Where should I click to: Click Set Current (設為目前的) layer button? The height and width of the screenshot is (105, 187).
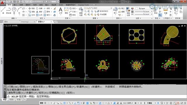pyautogui.click(x=103, y=11)
